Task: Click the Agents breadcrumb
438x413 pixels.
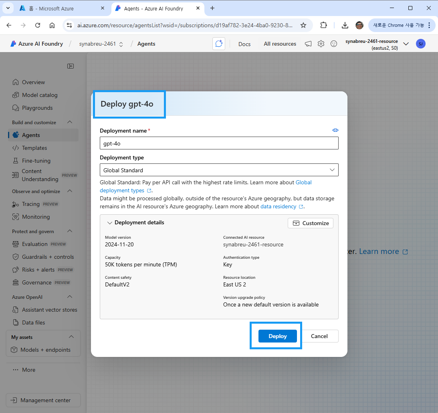Action: [146, 44]
